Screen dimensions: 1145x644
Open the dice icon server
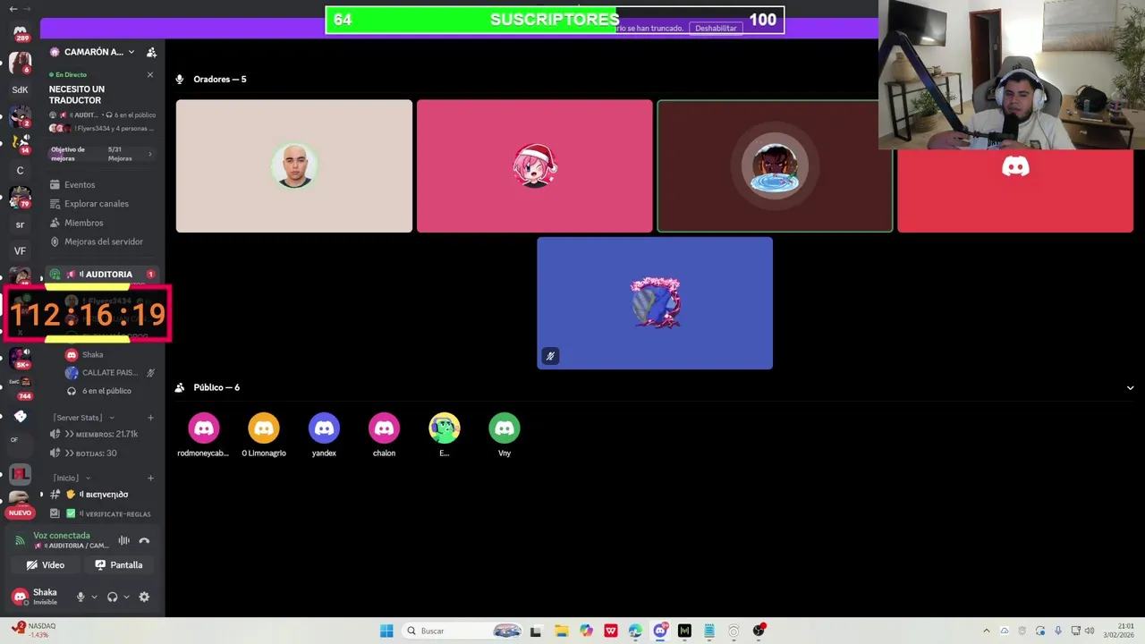(x=20, y=416)
